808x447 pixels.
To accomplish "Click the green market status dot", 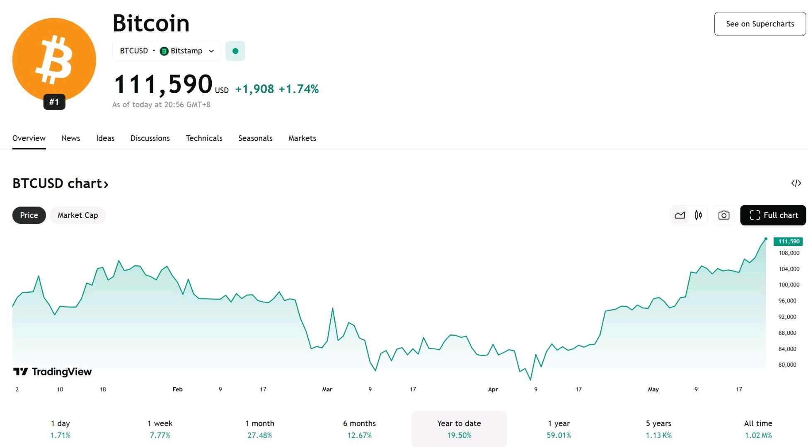I will tap(235, 51).
